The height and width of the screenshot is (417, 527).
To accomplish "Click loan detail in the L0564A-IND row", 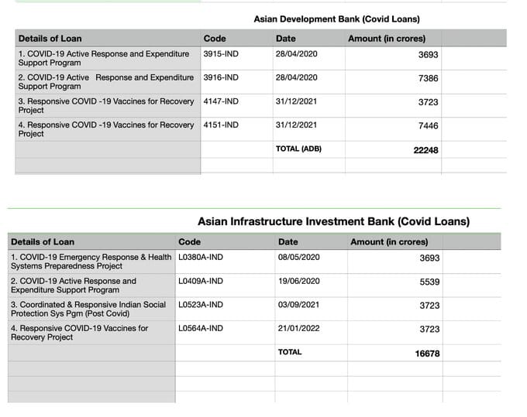I will click(91, 333).
